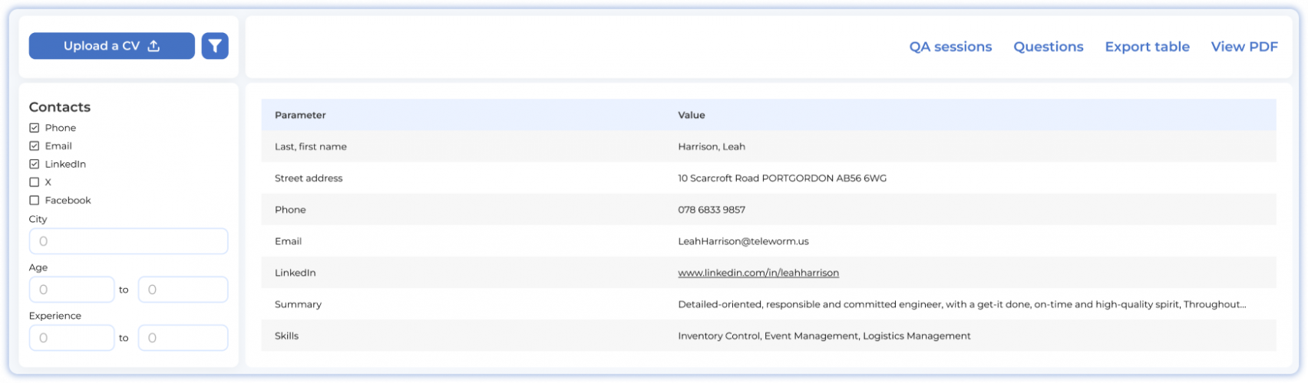
Task: Click the 'Contacts' section heading
Action: 60,107
